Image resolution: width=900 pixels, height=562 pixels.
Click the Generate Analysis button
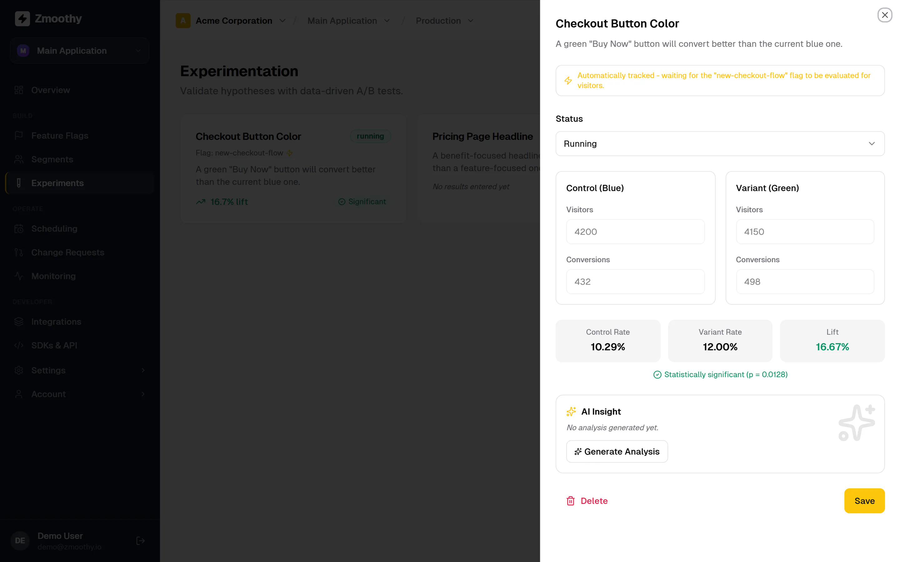point(617,451)
